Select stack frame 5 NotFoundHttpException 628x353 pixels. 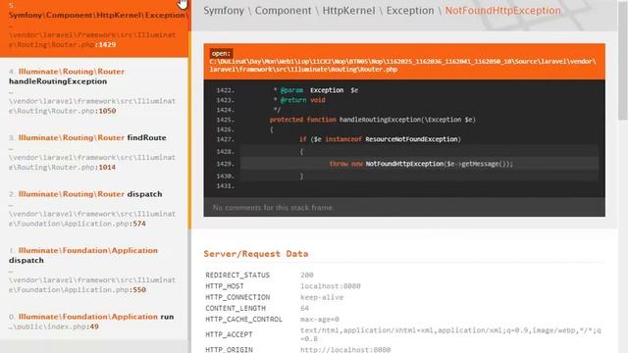click(x=94, y=28)
